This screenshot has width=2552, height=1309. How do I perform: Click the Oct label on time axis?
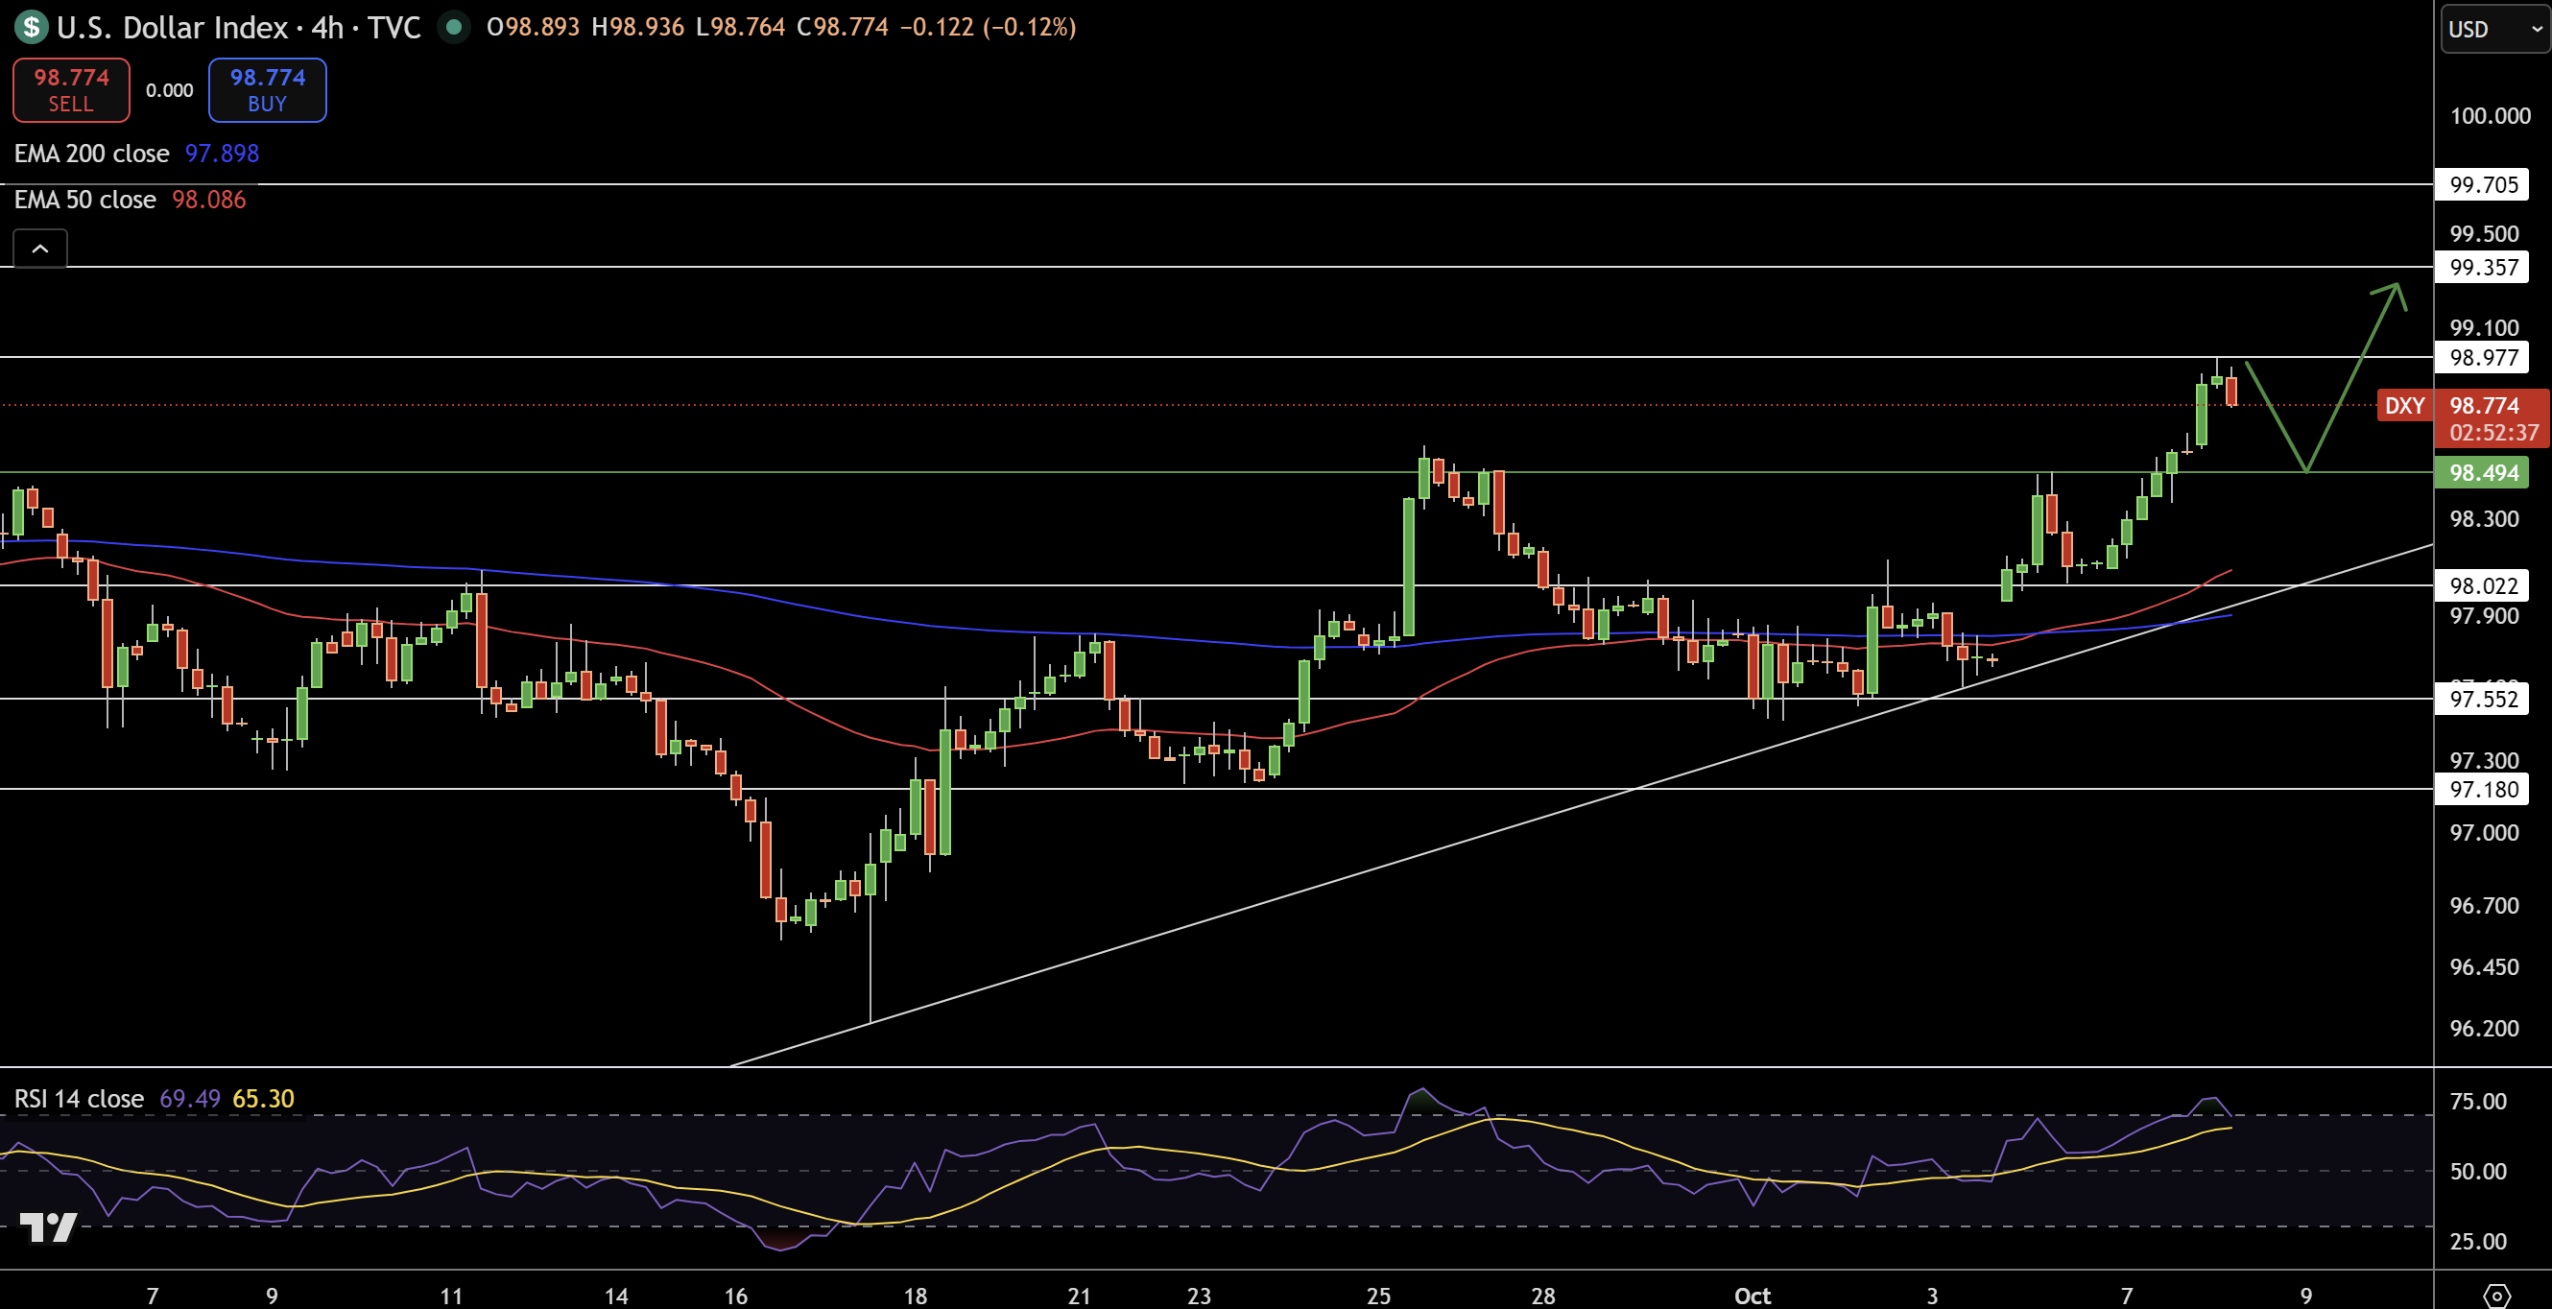coord(1752,1296)
